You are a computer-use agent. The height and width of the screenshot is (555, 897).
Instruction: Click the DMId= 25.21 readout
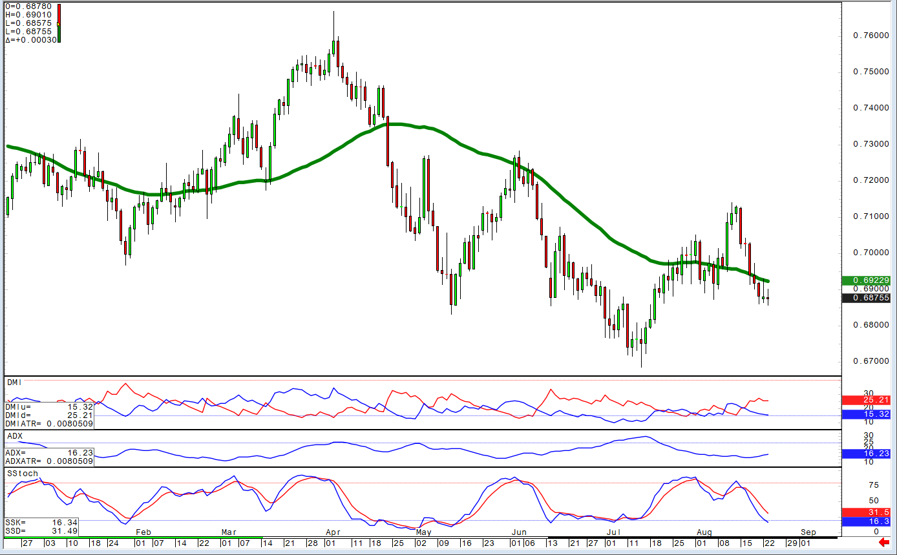49,415
